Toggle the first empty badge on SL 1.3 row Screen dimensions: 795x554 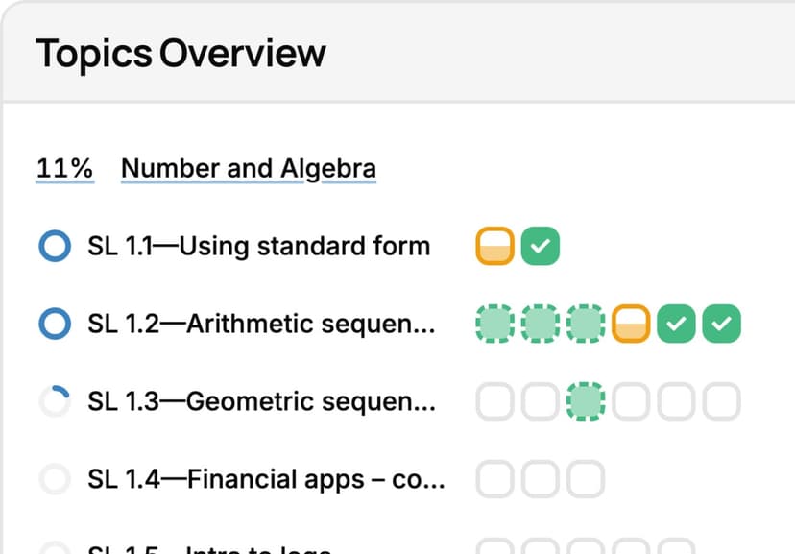tap(494, 401)
